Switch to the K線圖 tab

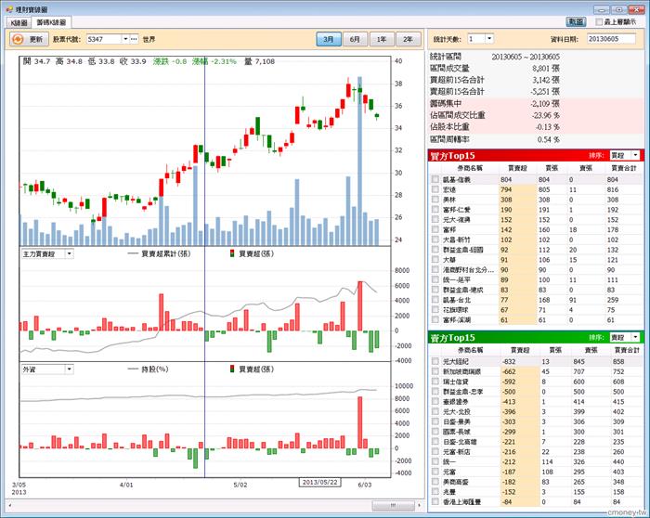coord(19,22)
